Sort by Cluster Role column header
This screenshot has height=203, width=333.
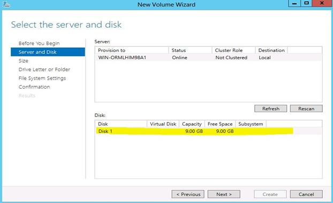[233, 50]
